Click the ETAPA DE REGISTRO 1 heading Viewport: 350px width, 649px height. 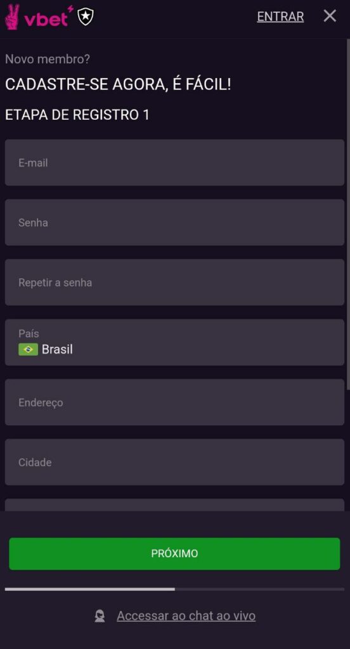[x=77, y=115]
